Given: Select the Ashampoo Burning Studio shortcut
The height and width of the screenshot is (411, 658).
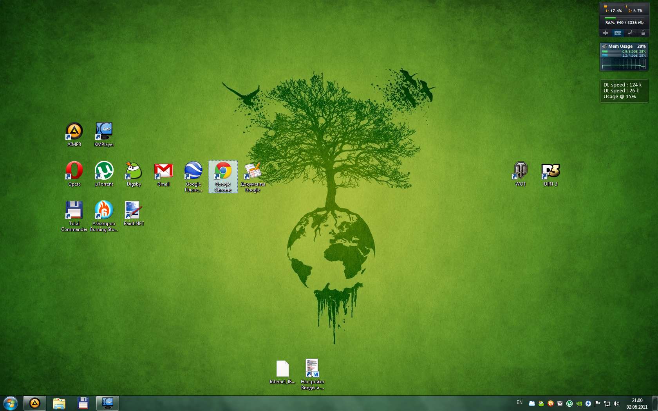Looking at the screenshot, I should coord(104,211).
